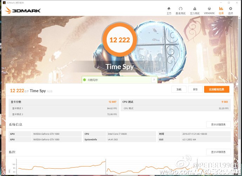Click the Save (保存) button
The width and height of the screenshot is (242, 176).
[x=195, y=89]
